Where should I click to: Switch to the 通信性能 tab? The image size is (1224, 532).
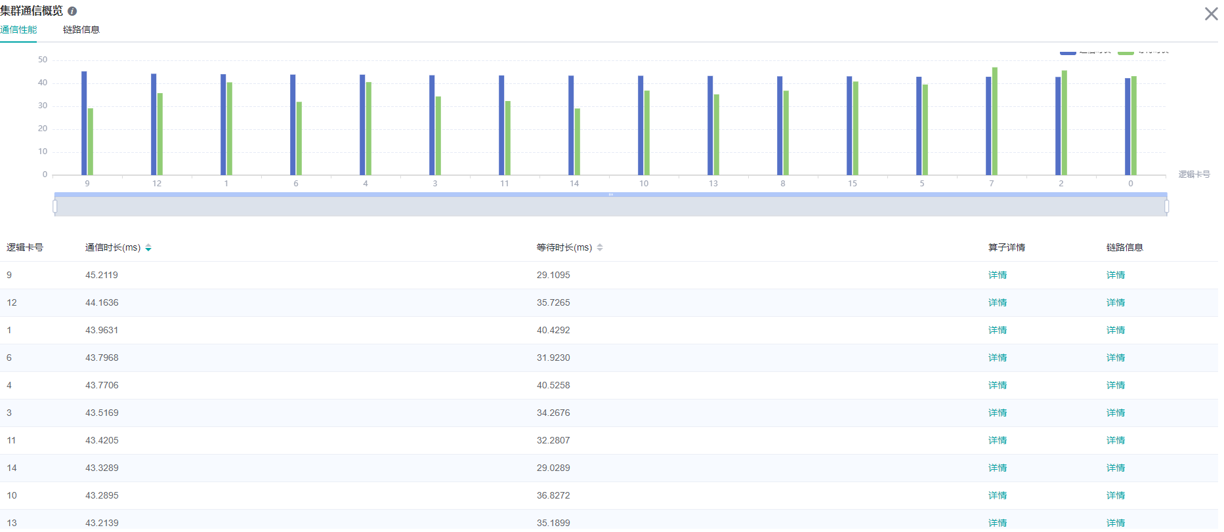point(18,30)
